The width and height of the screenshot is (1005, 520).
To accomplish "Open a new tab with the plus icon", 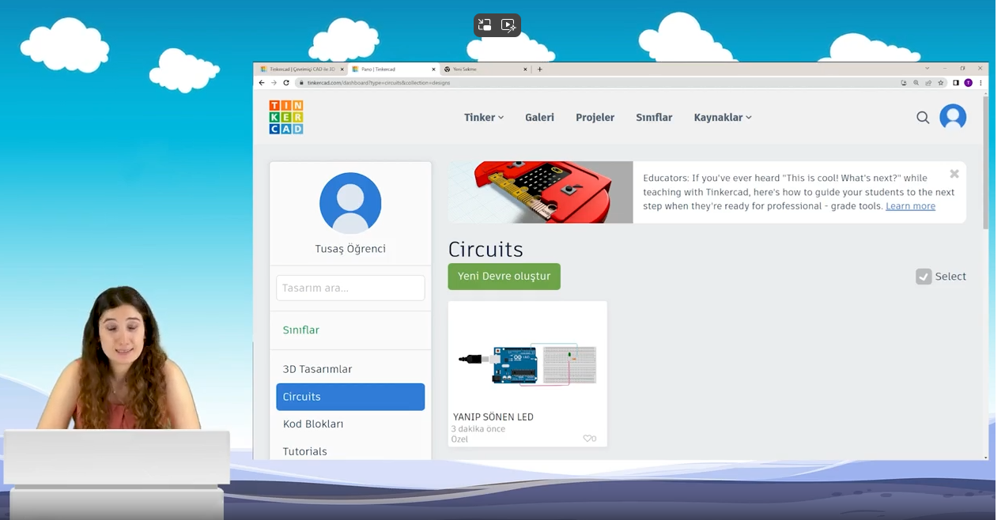I will [539, 69].
